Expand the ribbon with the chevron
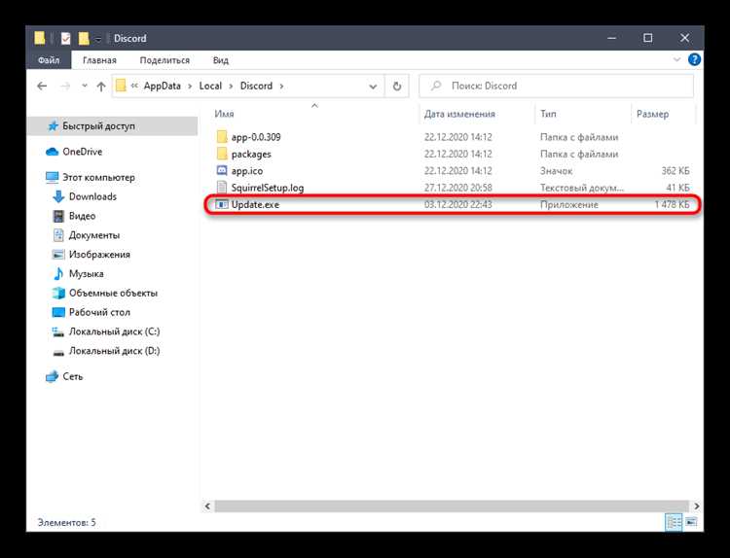This screenshot has width=730, height=558. (x=676, y=59)
